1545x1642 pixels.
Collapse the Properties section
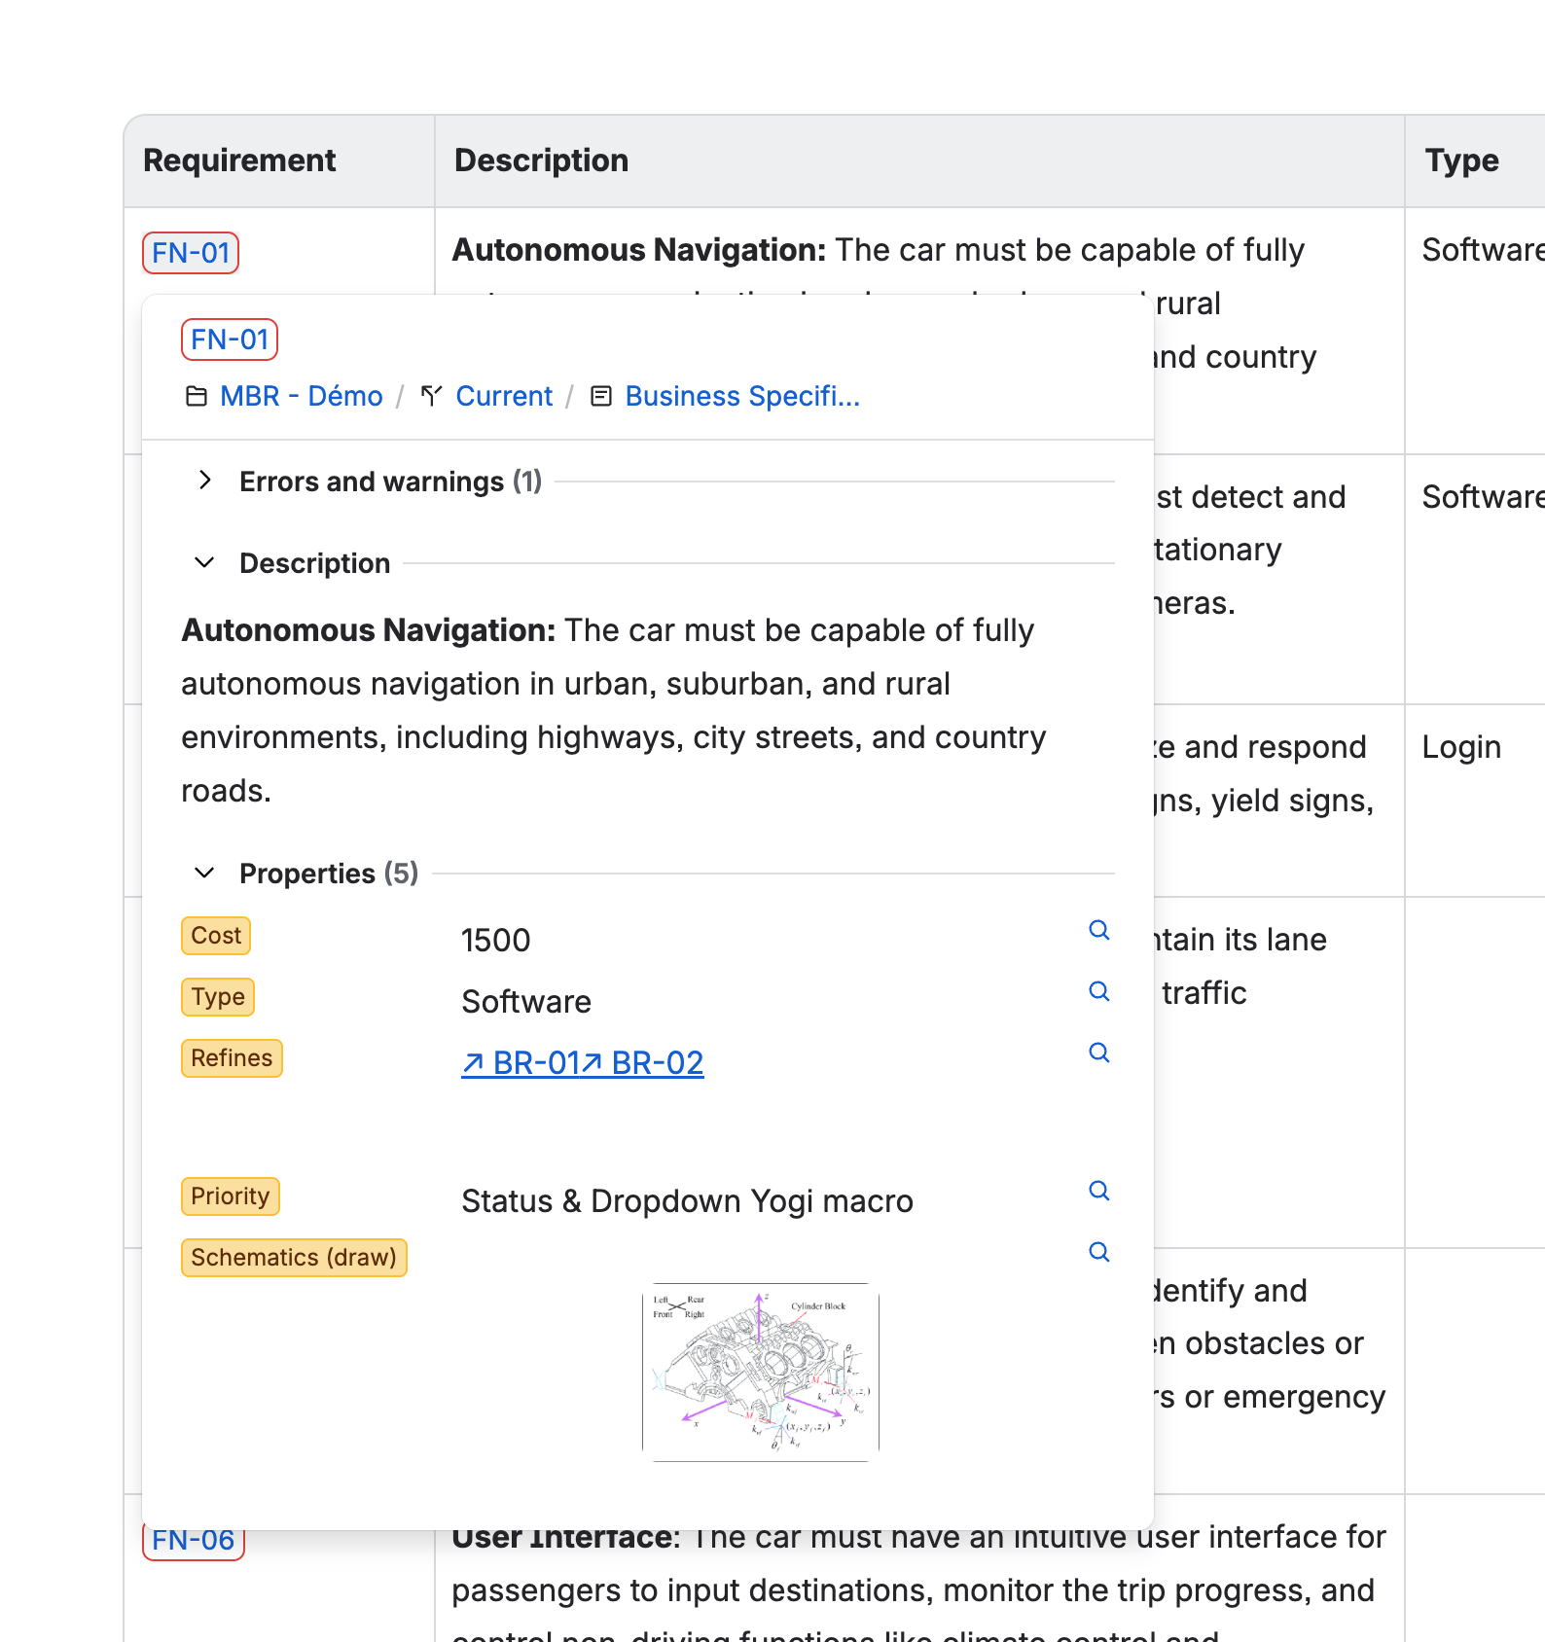tap(204, 873)
